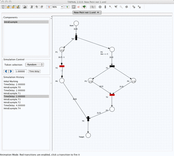Click the red brackets toolbar icon
174x156 pixels.
(79, 7)
